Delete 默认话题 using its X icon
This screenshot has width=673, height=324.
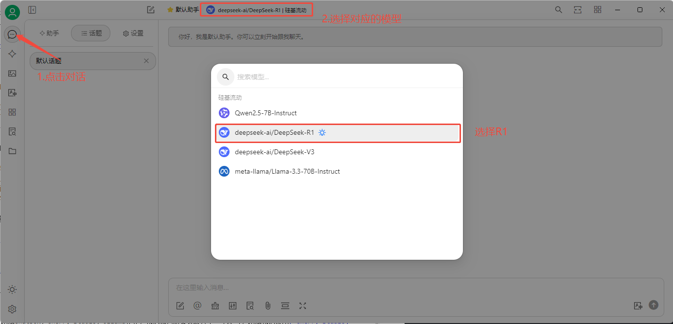coord(146,61)
